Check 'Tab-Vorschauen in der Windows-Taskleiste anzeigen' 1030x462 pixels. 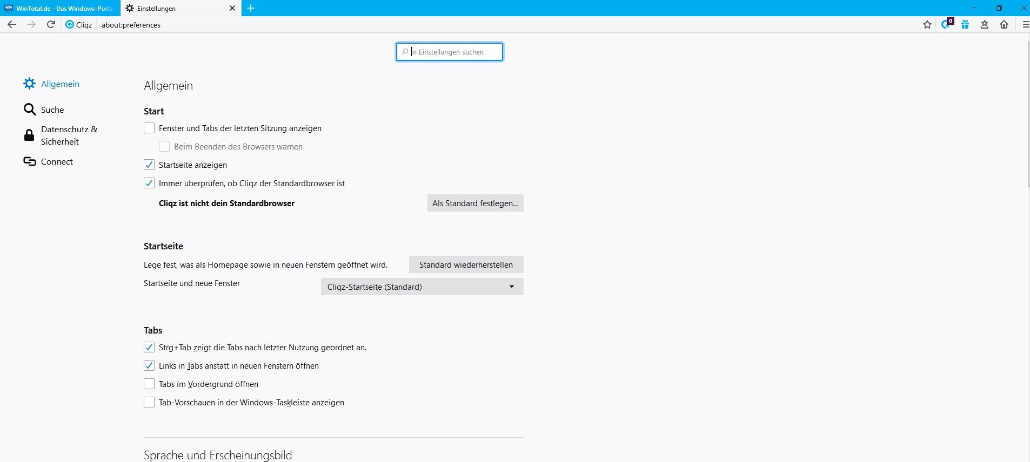tap(149, 402)
